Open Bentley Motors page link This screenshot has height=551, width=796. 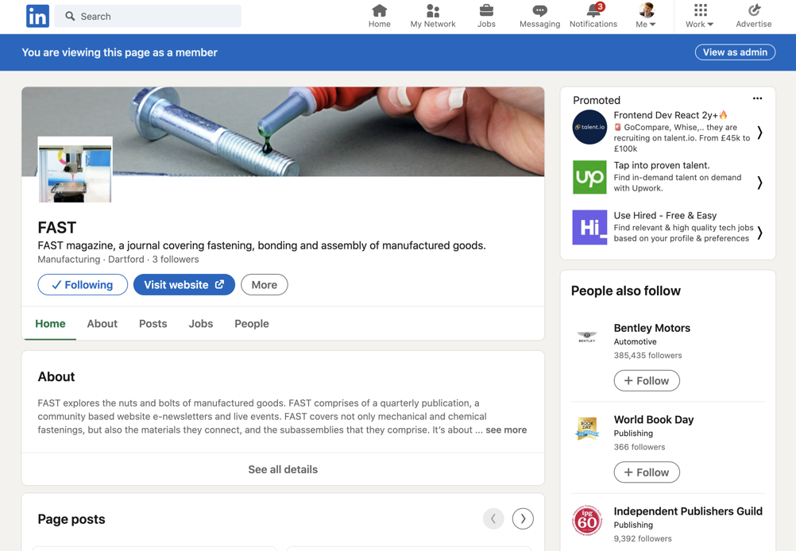[x=652, y=328]
